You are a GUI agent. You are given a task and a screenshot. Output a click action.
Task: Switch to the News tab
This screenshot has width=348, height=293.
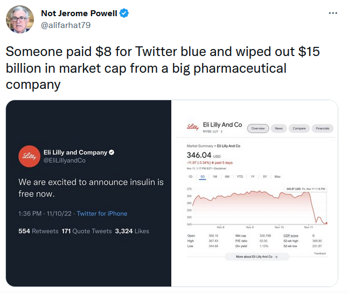[279, 128]
